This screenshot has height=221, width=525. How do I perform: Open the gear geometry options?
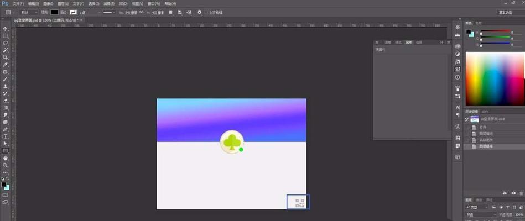(200, 12)
